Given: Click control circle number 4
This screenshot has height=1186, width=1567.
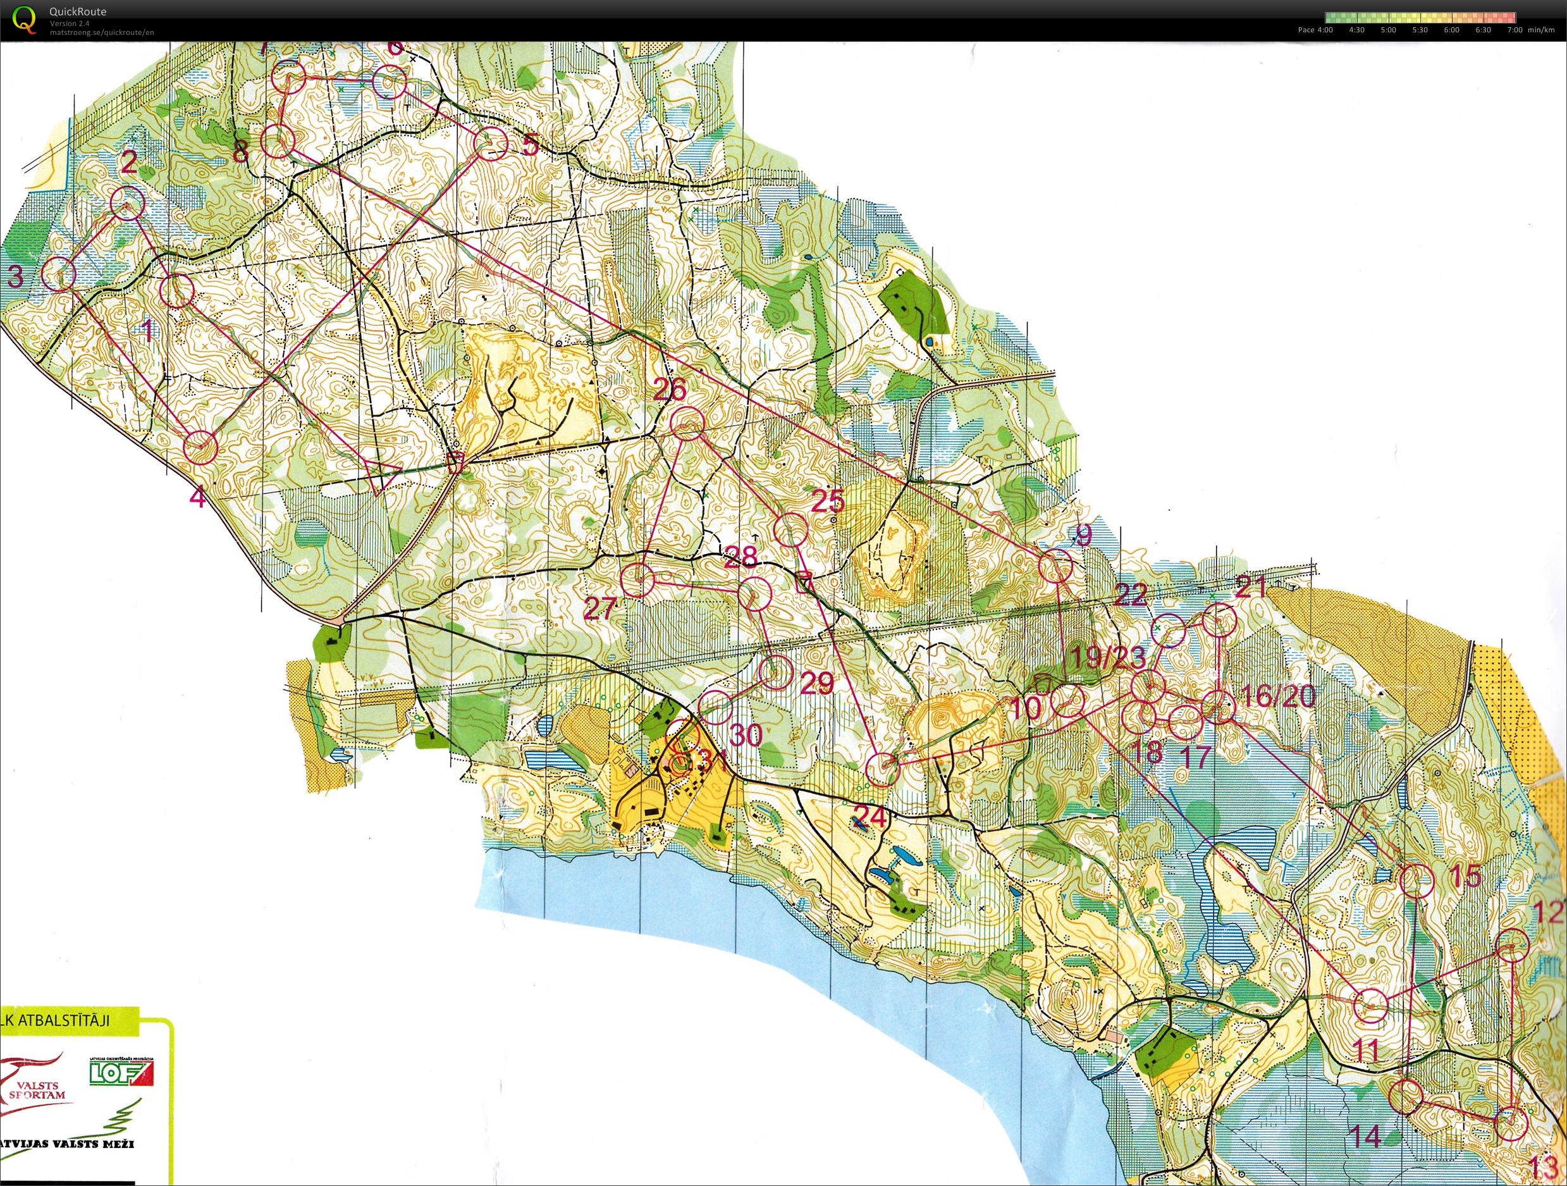Looking at the screenshot, I should click(200, 448).
